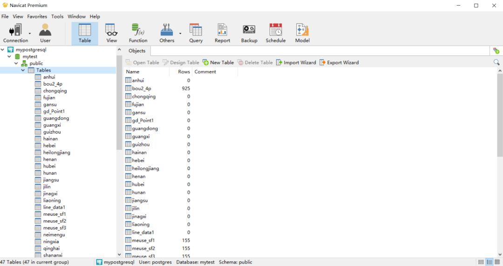Launch the Export Wizard

coord(339,62)
